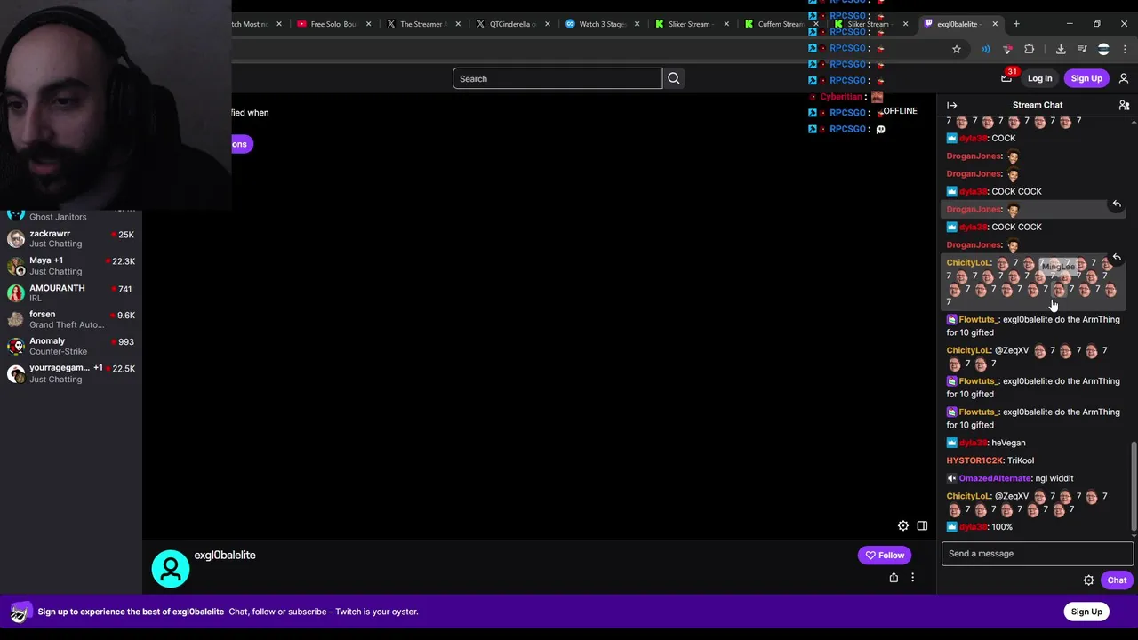1138x640 pixels.
Task: Open zackrawrr channel in sidebar
Action: pyautogui.click(x=71, y=238)
